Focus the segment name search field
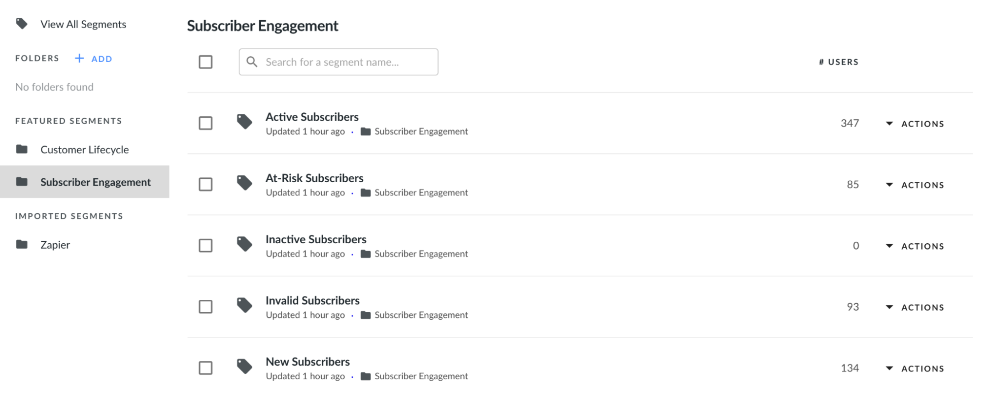 [x=339, y=62]
